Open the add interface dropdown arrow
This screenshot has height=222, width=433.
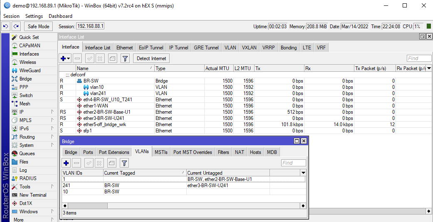tap(69, 59)
